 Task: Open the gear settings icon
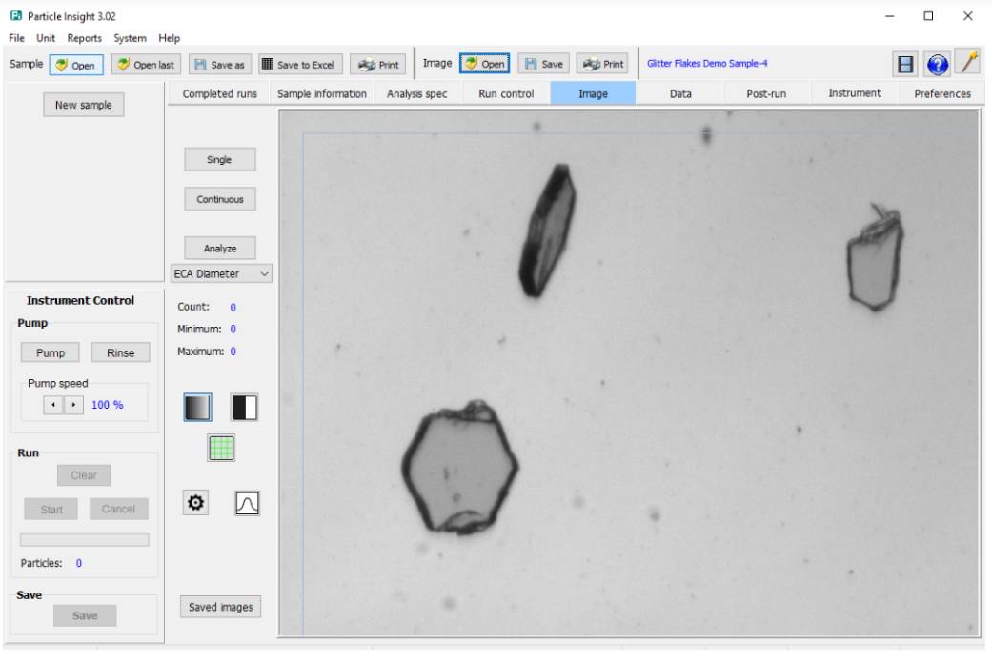tap(196, 503)
